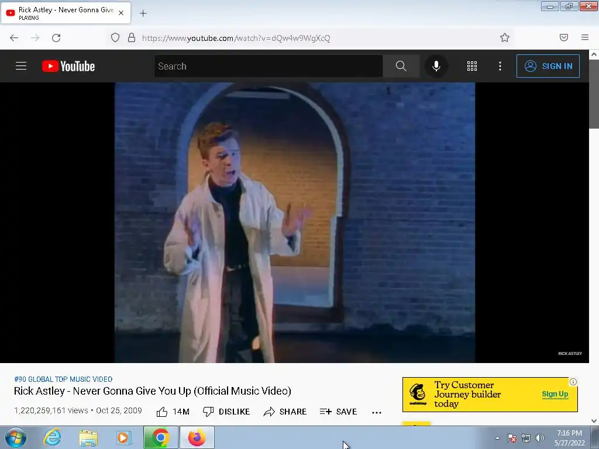Click the video title text
This screenshot has width=599, height=449.
[153, 391]
